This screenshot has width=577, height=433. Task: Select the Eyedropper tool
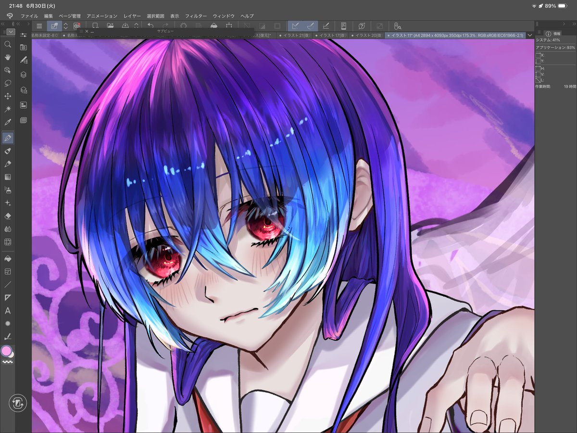coord(8,122)
